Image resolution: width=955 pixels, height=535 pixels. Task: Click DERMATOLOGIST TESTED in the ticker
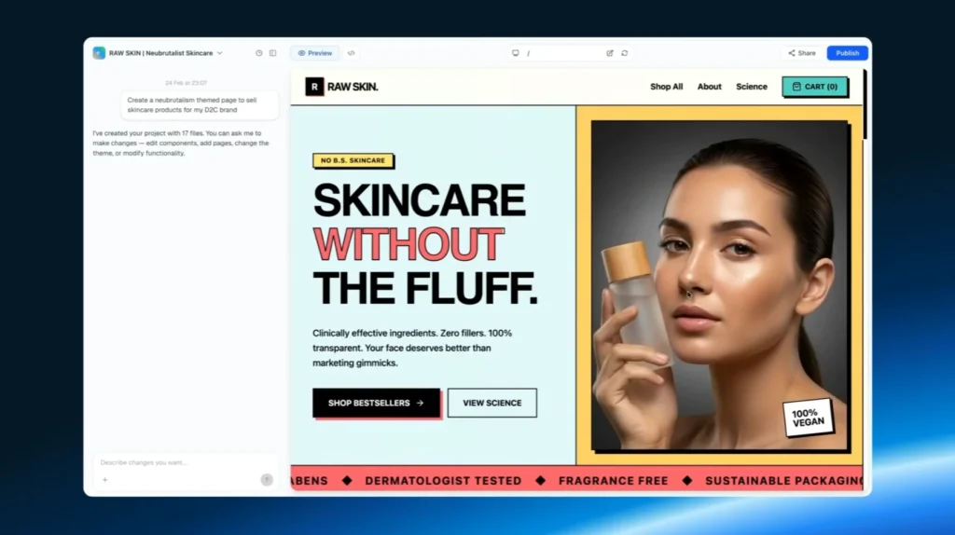[443, 481]
